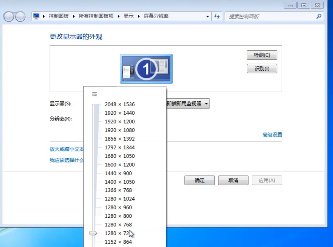Click the 识别(I) button
This screenshot has width=333, height=247.
coord(262,68)
